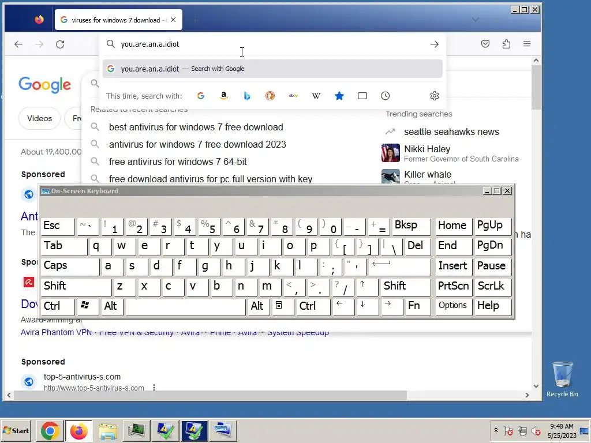This screenshot has width=591, height=443.
Task: Select 'best antivirus for windows 7 free download'
Action: (196, 127)
